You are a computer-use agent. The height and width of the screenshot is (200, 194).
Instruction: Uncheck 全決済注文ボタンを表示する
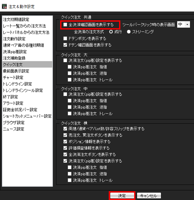[65, 155]
